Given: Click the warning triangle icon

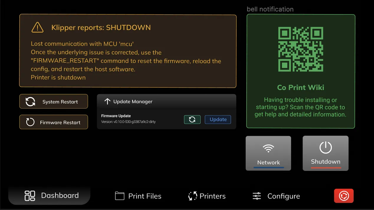Looking at the screenshot, I should point(37,27).
